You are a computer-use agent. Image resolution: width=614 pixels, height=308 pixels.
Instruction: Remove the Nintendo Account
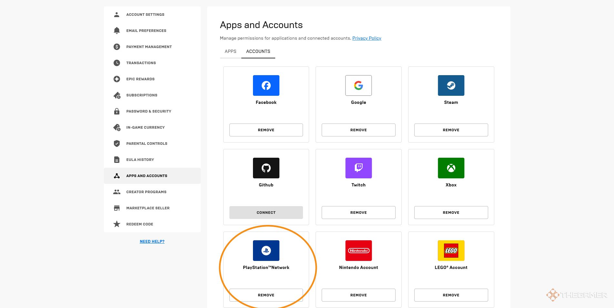[x=358, y=295]
